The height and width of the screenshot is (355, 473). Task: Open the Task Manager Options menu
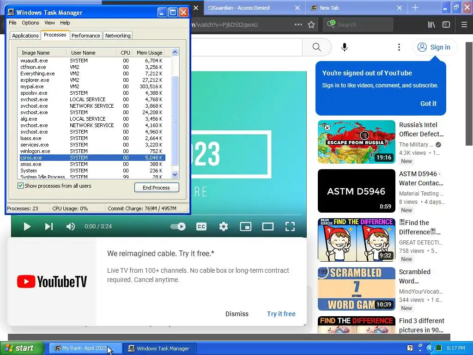pyautogui.click(x=30, y=23)
